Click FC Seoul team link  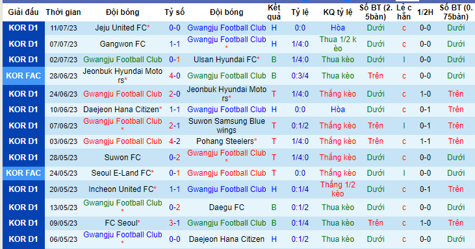121,223
